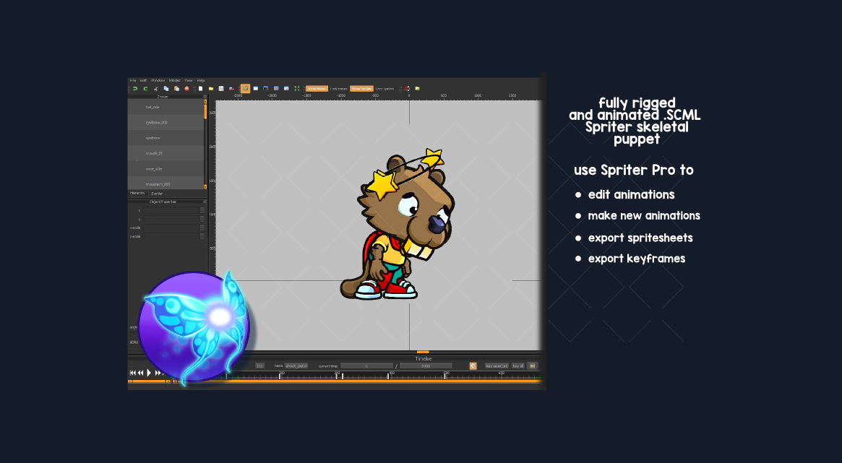This screenshot has width=842, height=463.
Task: Create a new project with blank page icon
Action: tap(200, 89)
